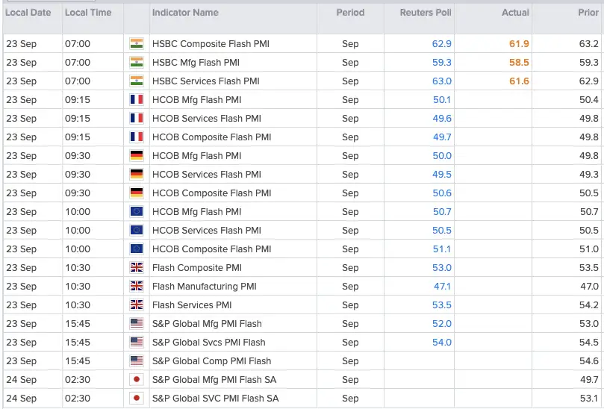Select S&P Global Mfg PMI Flash SA name
The height and width of the screenshot is (409, 604).
pos(214,380)
